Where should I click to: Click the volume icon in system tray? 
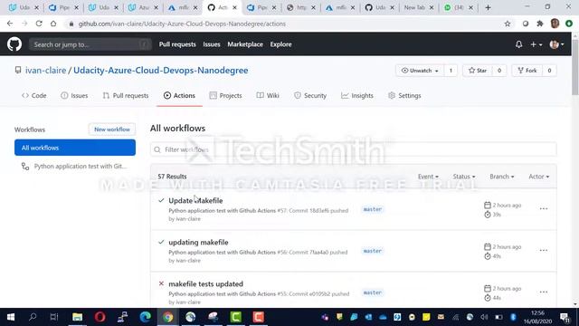[484, 317]
